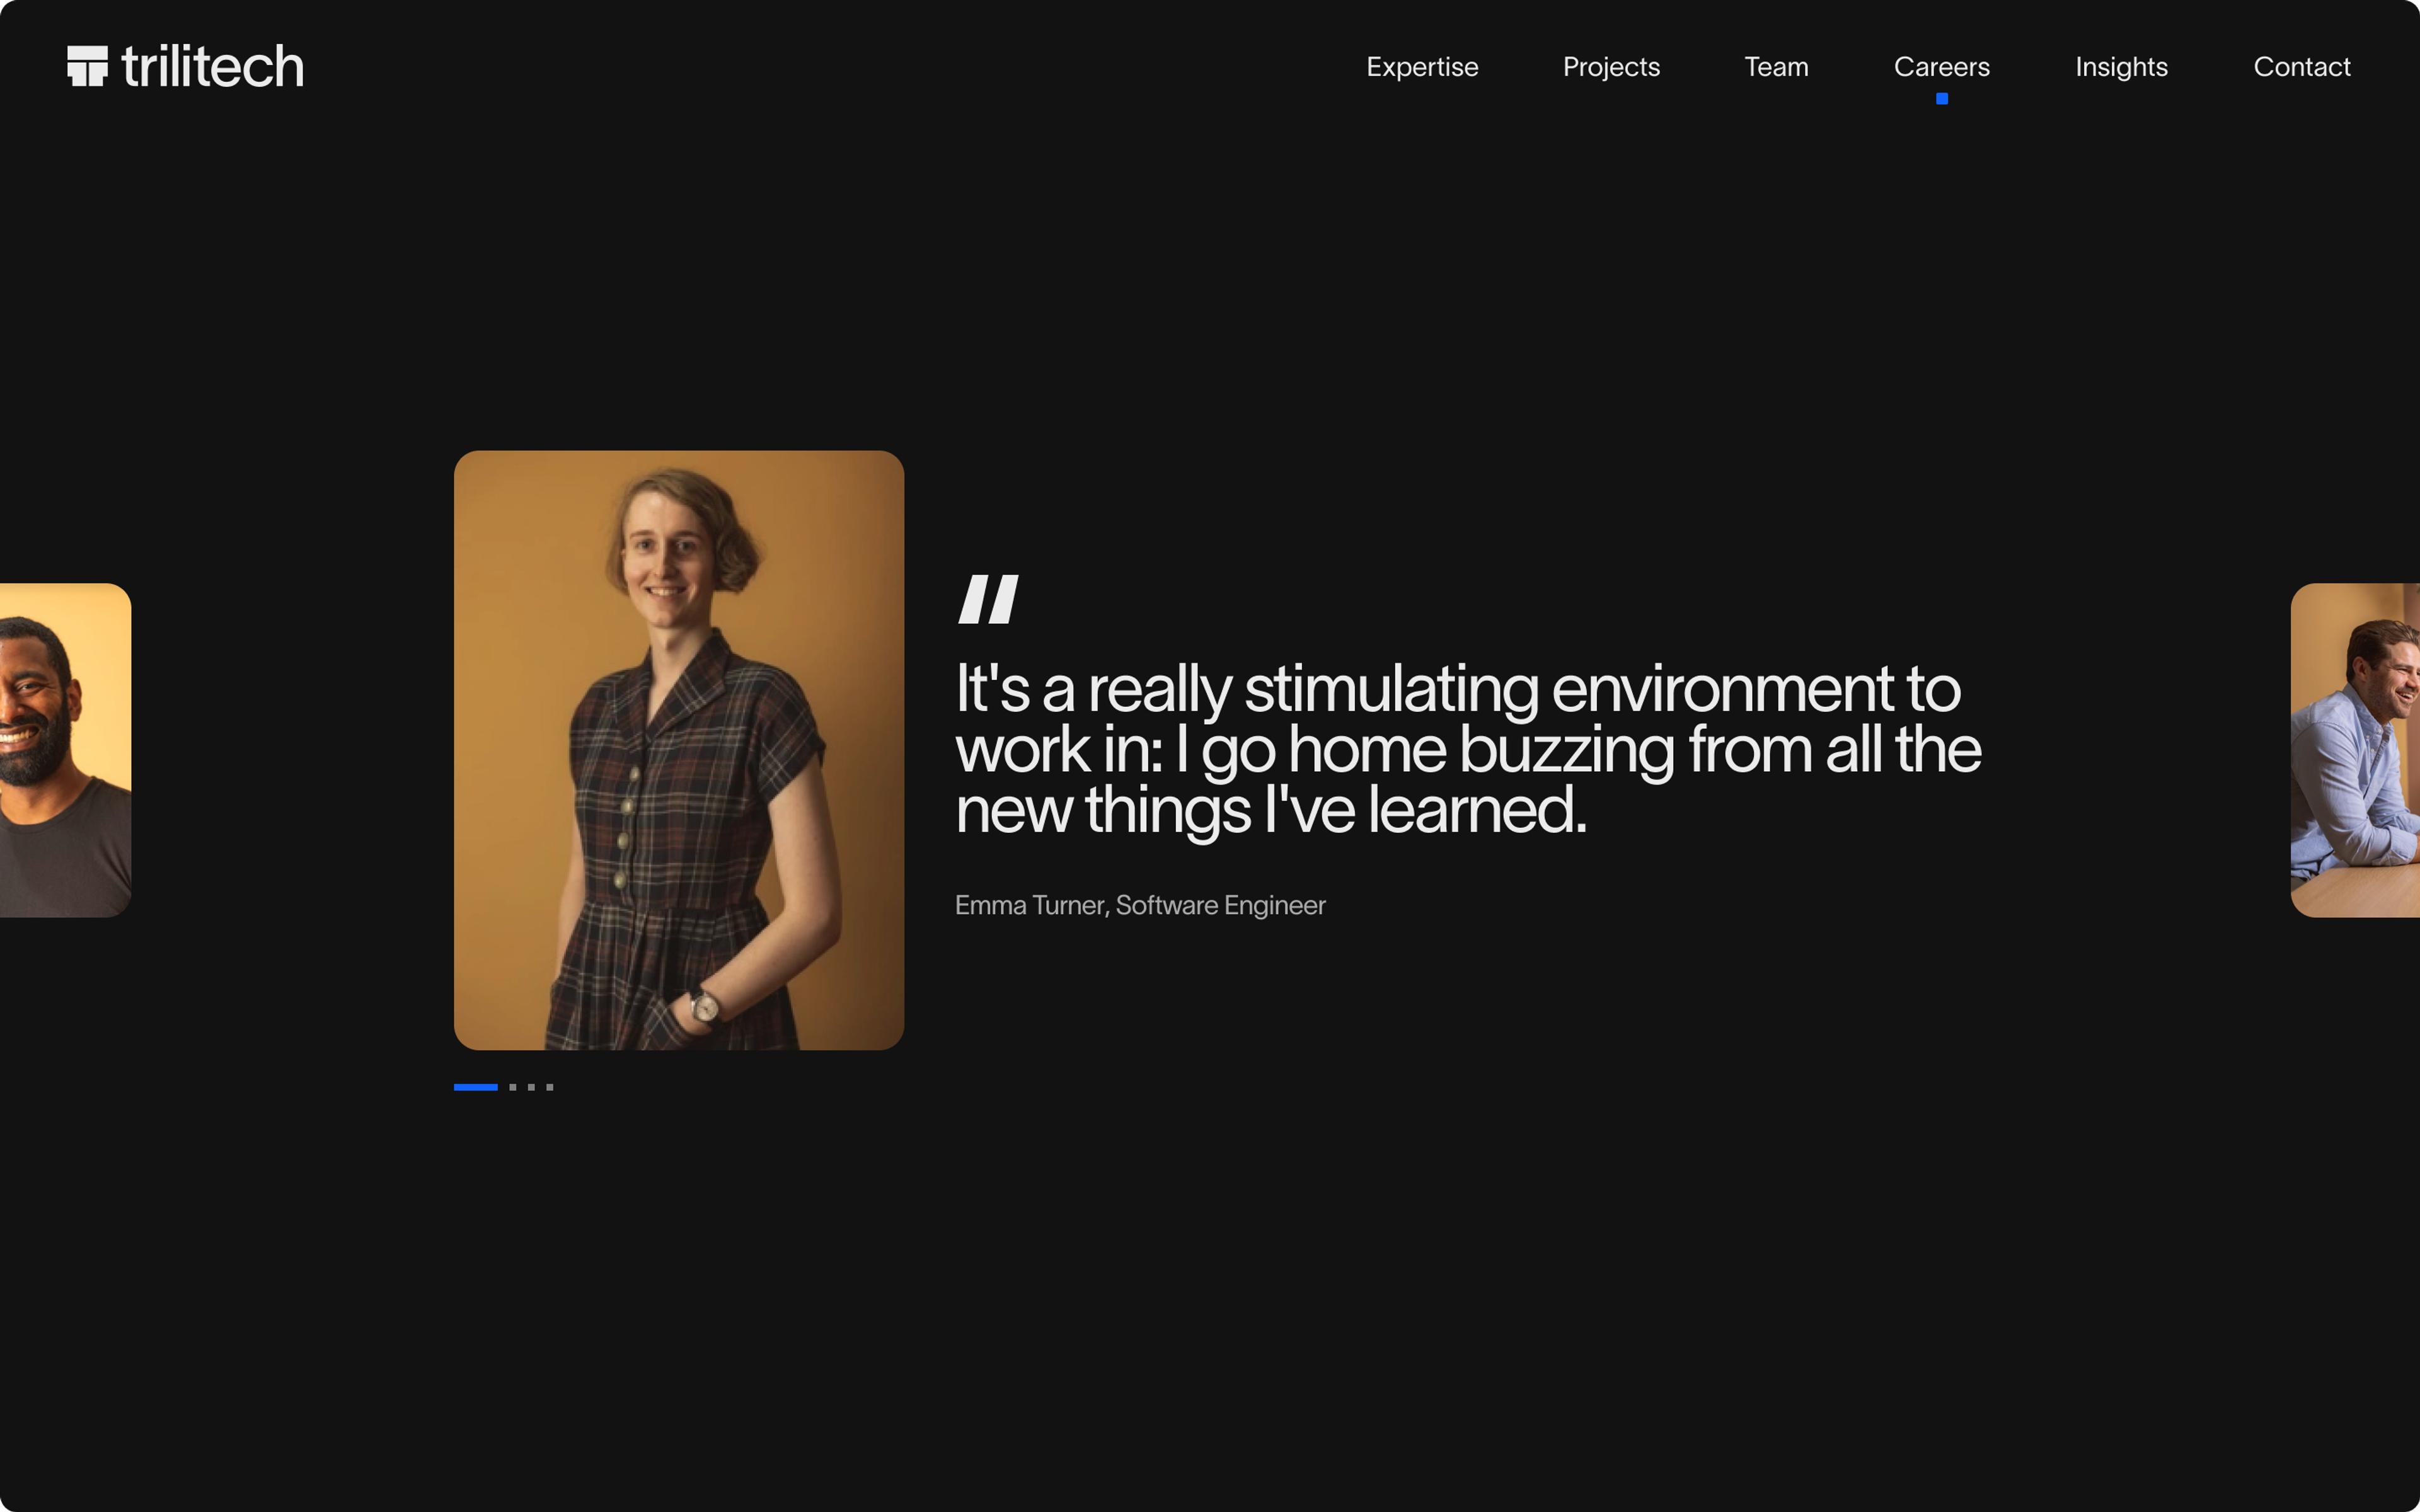Screen dimensions: 2420x1512
Task: Jump to the fourth carousel slide dot
Action: 550,1087
